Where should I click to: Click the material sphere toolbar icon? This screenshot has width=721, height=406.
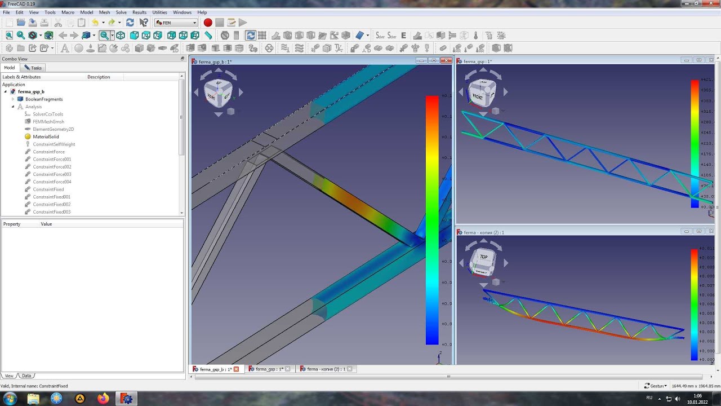coord(79,48)
